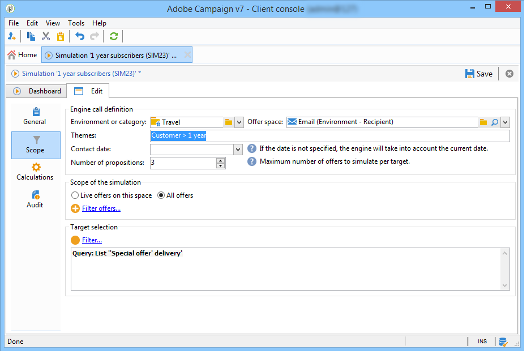Viewport: 531px width, 358px height.
Task: Click the Adobe Campaign logo in the title bar
Action: [x=11, y=8]
